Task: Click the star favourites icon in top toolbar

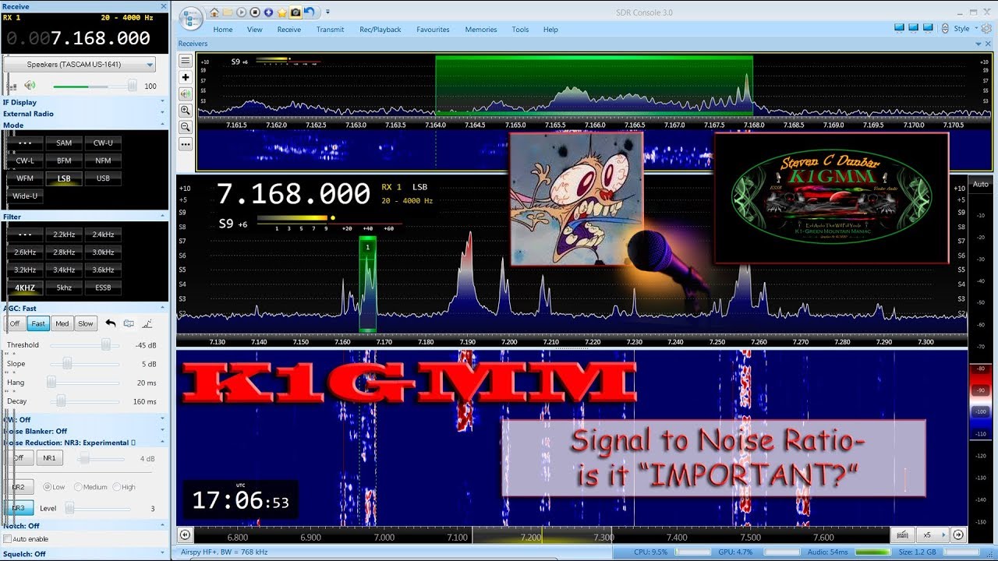Action: point(282,12)
